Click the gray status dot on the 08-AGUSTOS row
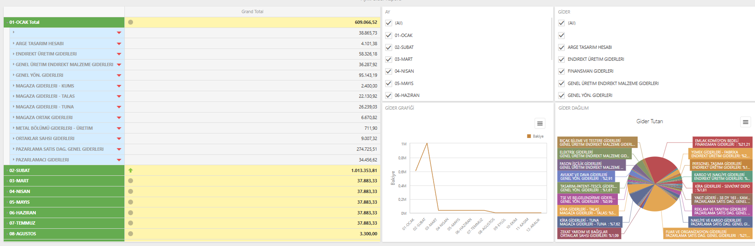 point(131,234)
